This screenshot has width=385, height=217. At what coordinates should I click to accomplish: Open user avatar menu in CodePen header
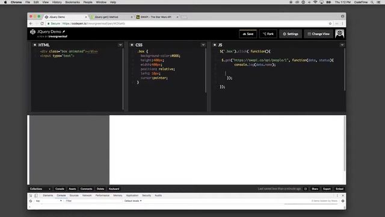point(339,34)
